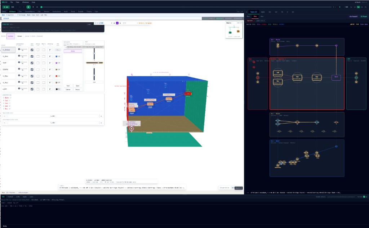Step forward one frame in top transport
The width and height of the screenshot is (369, 228).
33,7
